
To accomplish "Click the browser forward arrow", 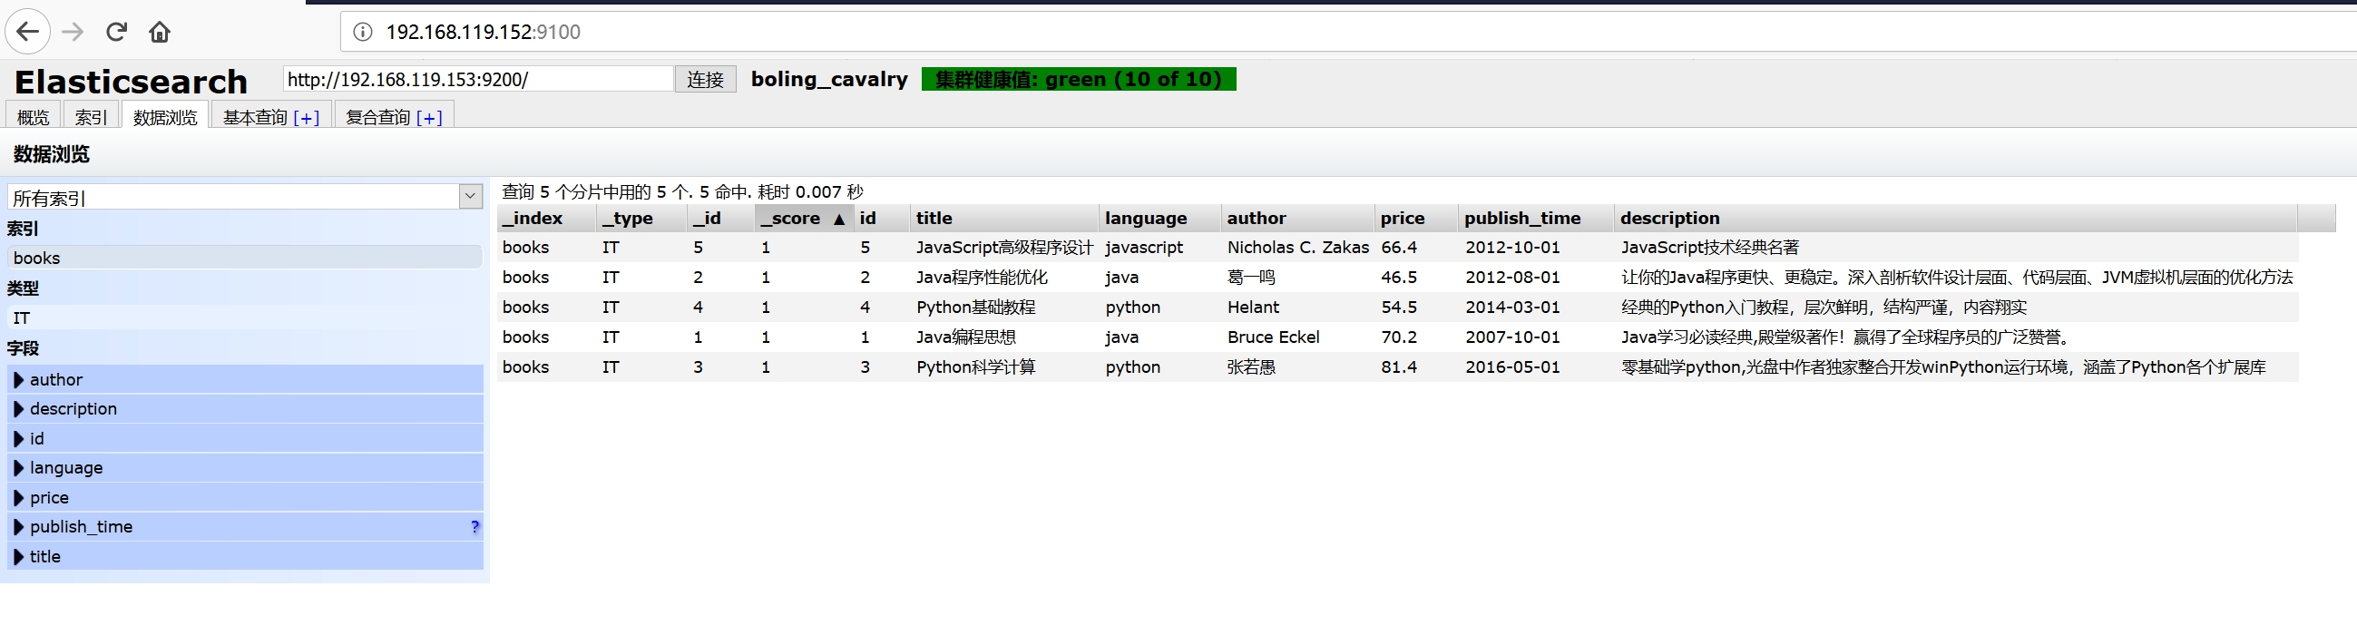I will pyautogui.click(x=73, y=32).
